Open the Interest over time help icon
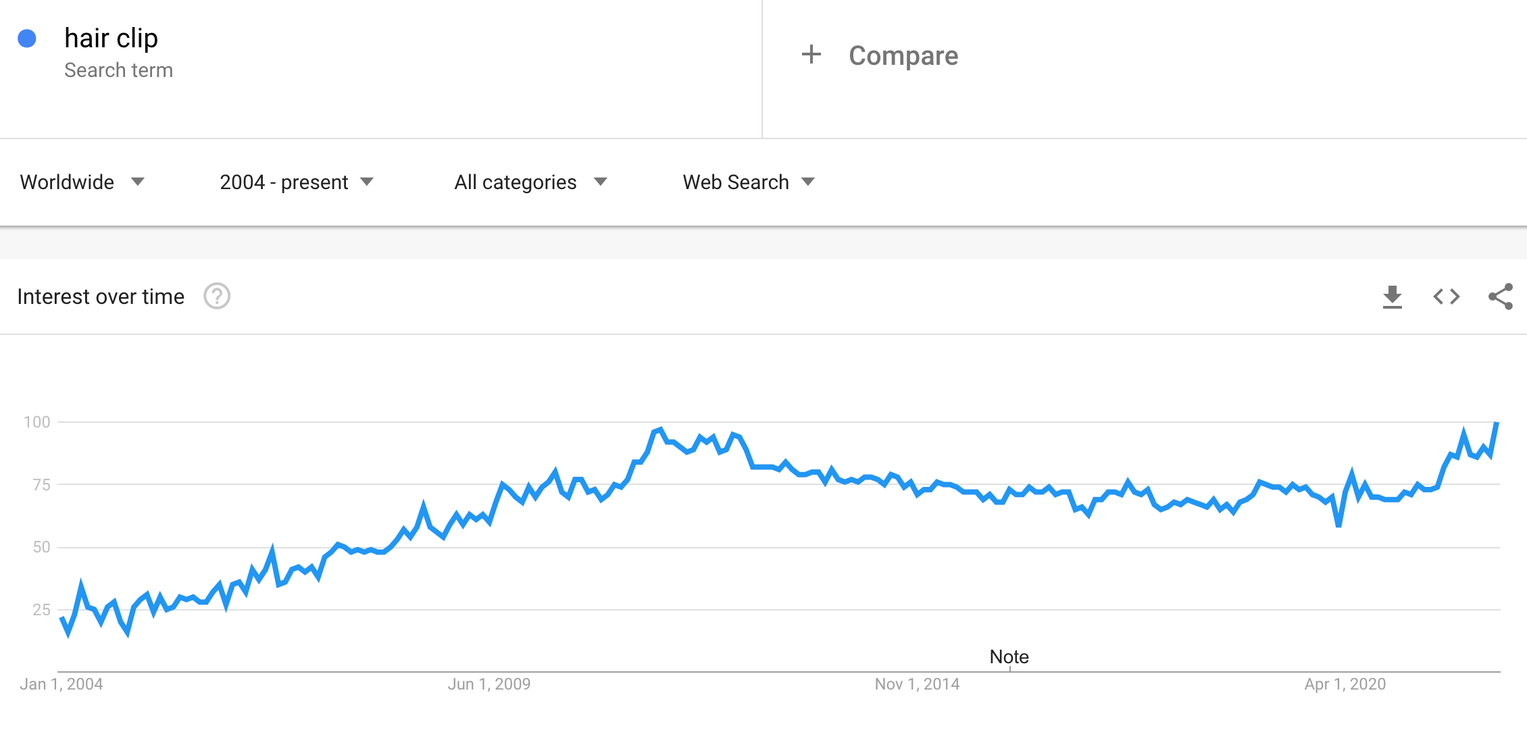Viewport: 1527px width, 751px height. coord(217,296)
